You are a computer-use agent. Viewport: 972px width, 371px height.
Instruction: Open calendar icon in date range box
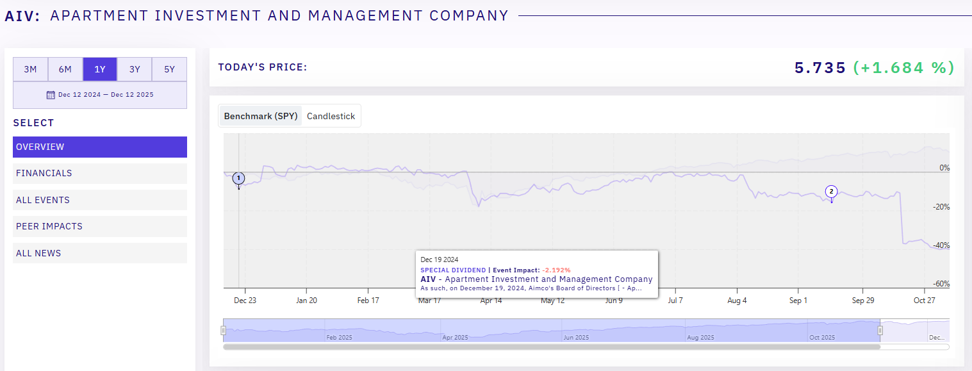pyautogui.click(x=51, y=95)
